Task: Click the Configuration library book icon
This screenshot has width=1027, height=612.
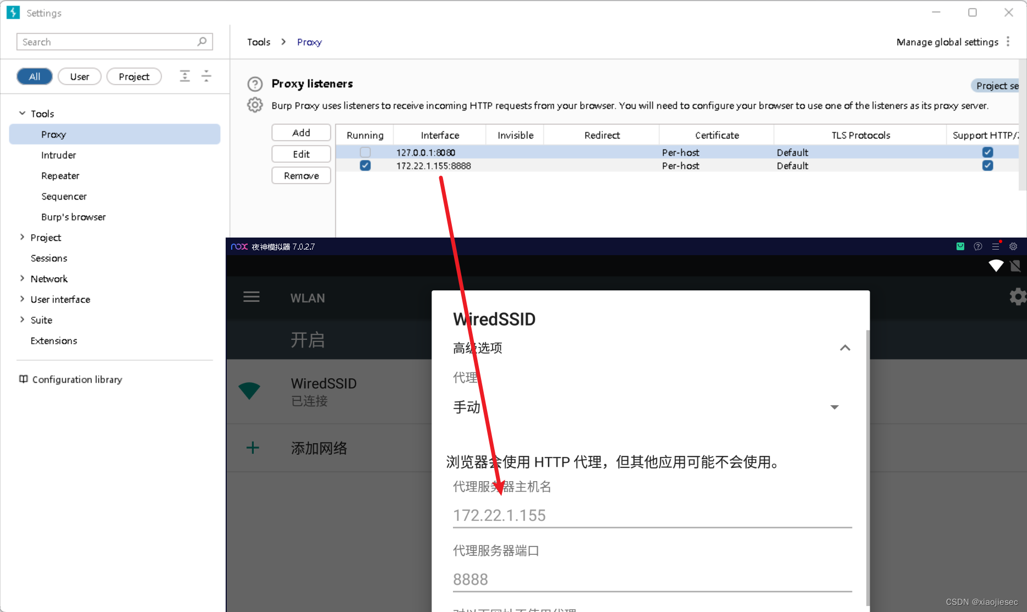Action: pyautogui.click(x=23, y=379)
